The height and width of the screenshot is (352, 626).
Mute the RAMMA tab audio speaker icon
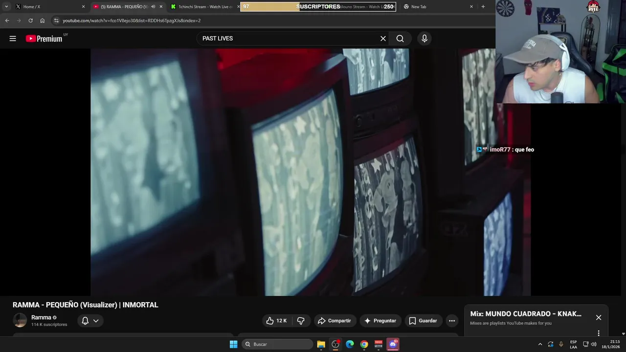(x=153, y=7)
